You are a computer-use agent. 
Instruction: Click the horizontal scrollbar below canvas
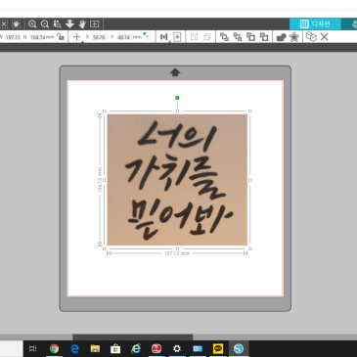click(132, 336)
